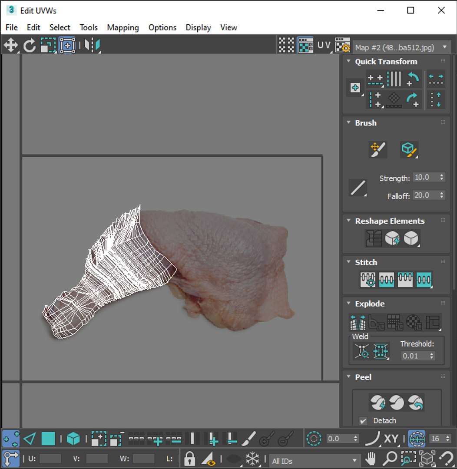Select the Brush falloff type line icon
Viewport: 457px width, 469px height.
tap(358, 188)
